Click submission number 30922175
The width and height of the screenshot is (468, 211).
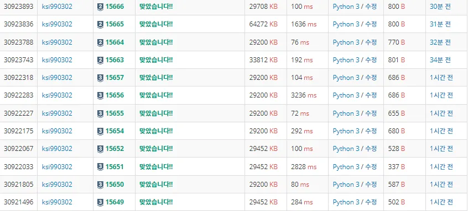[x=18, y=131]
